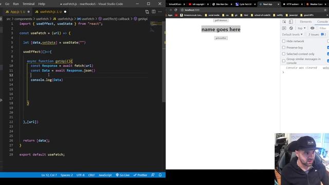
Task: Show more bookmarks via overflow chevron
Action: pyautogui.click(x=327, y=15)
